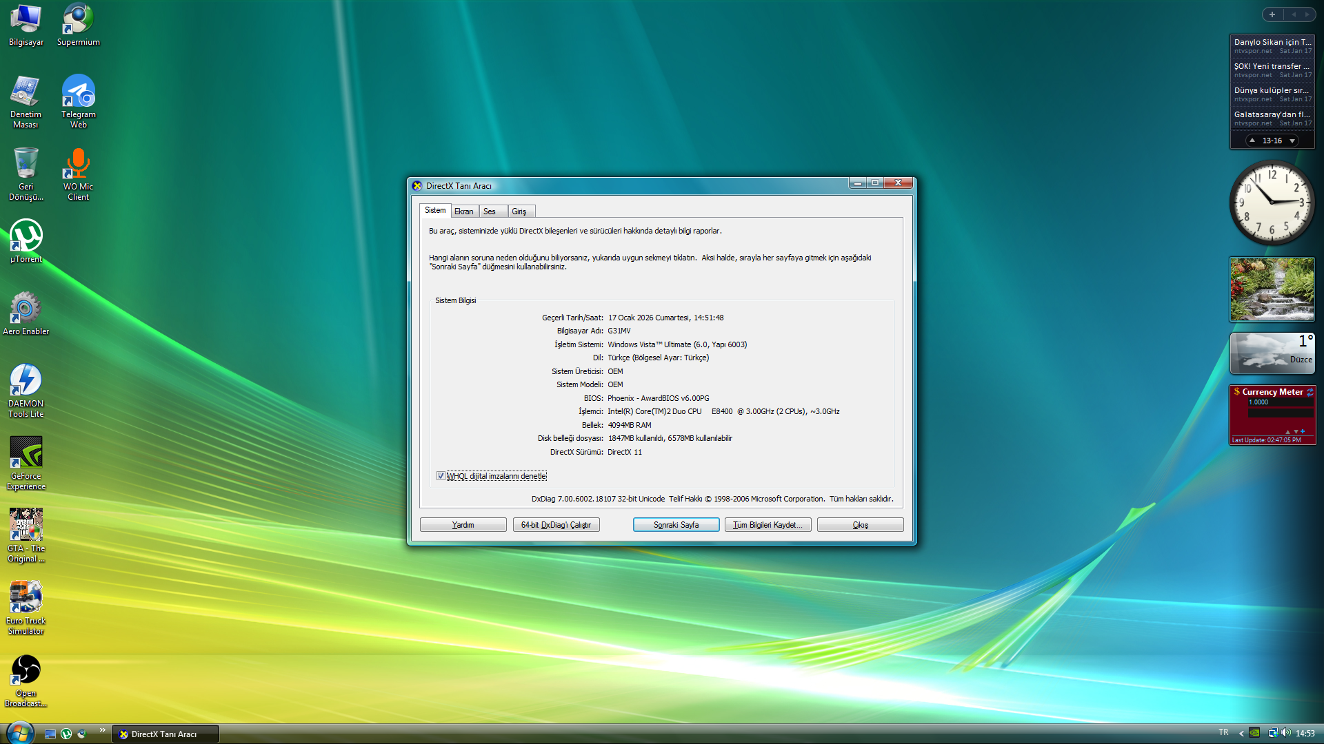This screenshot has height=744, width=1324.
Task: Launch Supermium from Quick Launch bar
Action: (82, 734)
